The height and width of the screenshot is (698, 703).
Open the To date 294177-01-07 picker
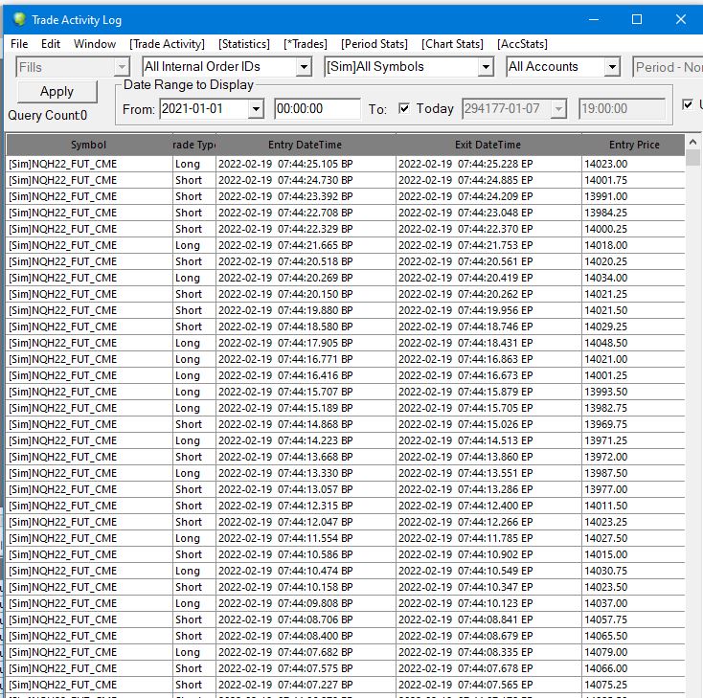click(514, 108)
